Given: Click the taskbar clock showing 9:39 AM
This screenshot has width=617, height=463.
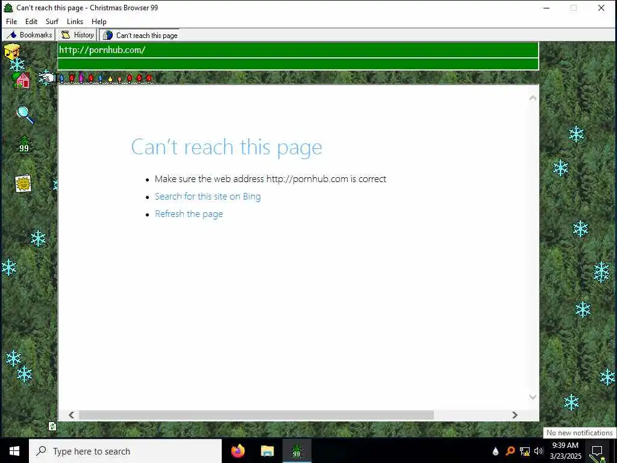Looking at the screenshot, I should coord(565,451).
